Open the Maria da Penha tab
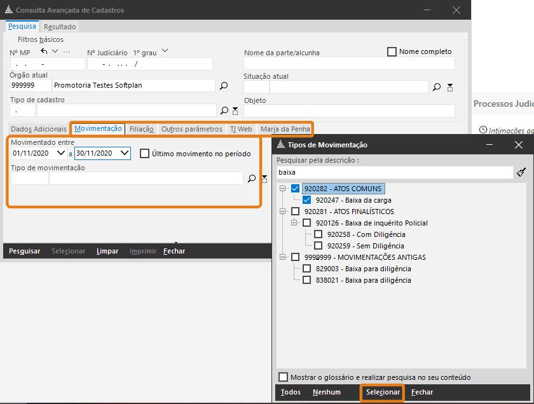Screen dimensions: 534x404 click(285, 129)
